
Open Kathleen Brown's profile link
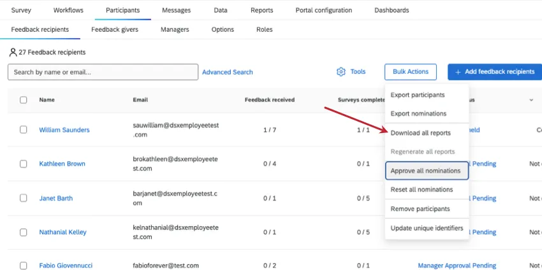[x=62, y=164]
